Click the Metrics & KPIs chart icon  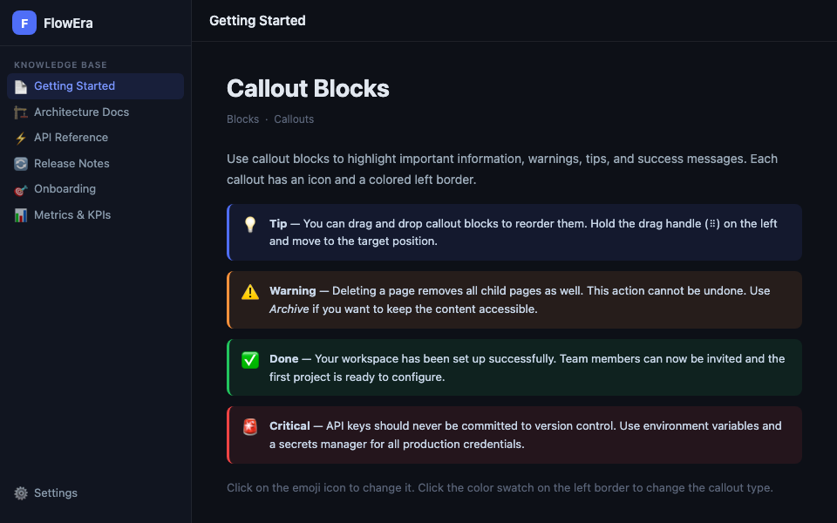[x=21, y=215]
